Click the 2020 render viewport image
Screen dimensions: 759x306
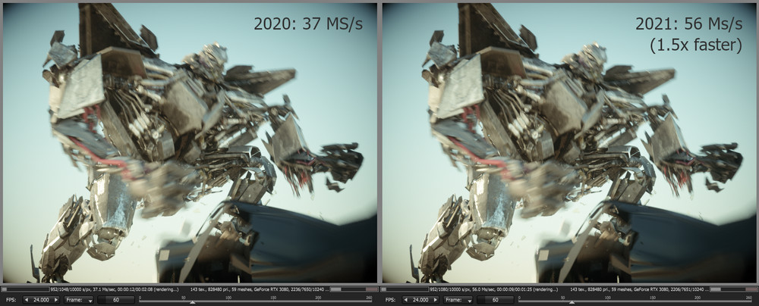click(190, 143)
